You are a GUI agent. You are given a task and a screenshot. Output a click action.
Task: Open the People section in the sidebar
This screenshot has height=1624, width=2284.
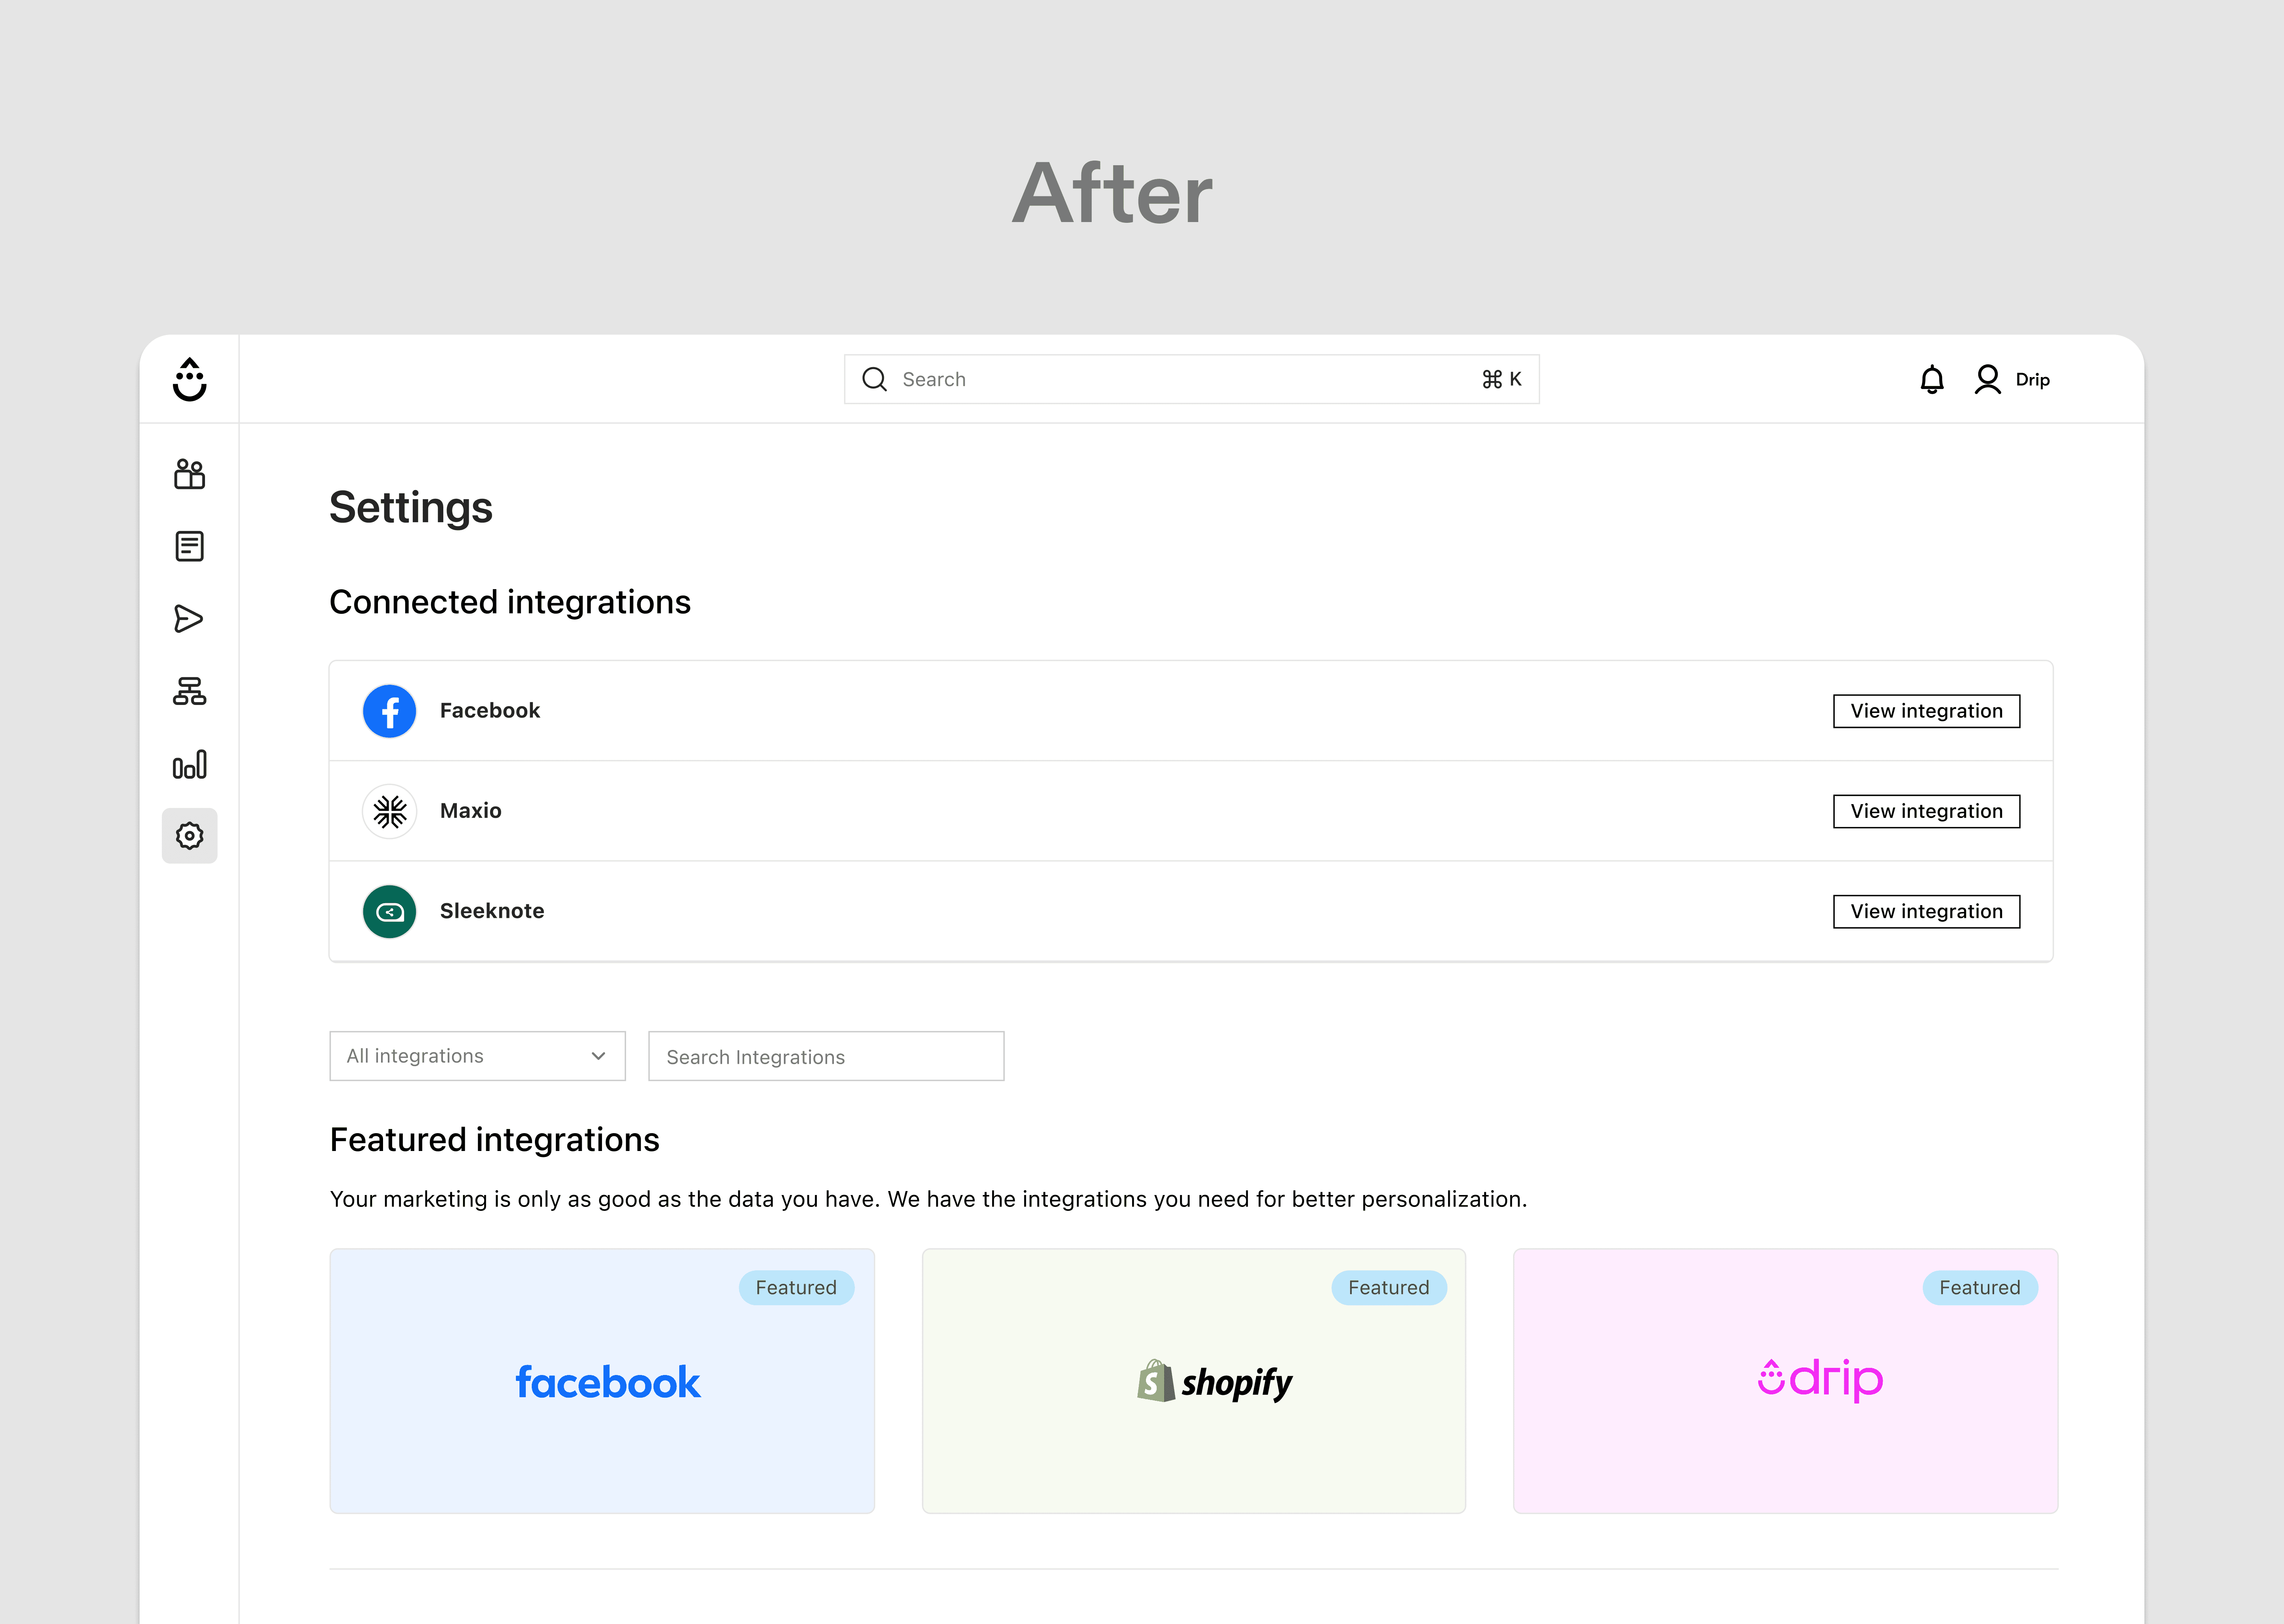tap(189, 474)
